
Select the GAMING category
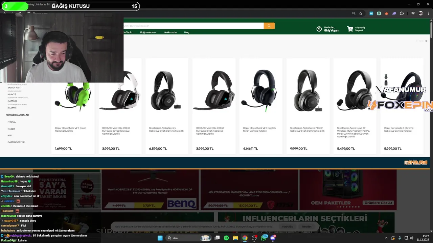(12, 101)
